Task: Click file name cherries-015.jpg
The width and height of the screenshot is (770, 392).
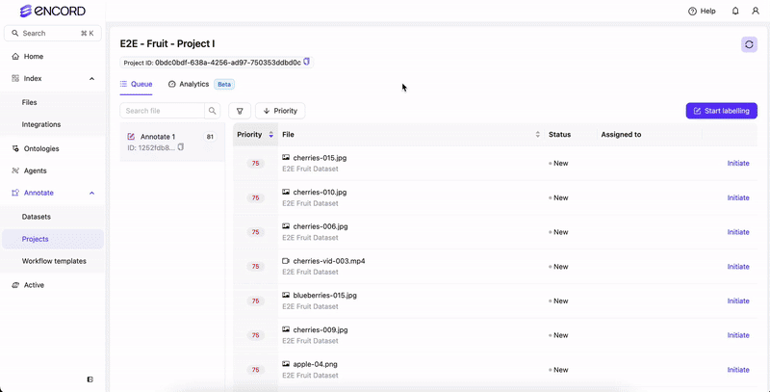Action: [x=321, y=158]
